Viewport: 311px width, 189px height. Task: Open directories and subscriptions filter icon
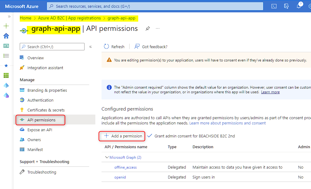[286, 6]
